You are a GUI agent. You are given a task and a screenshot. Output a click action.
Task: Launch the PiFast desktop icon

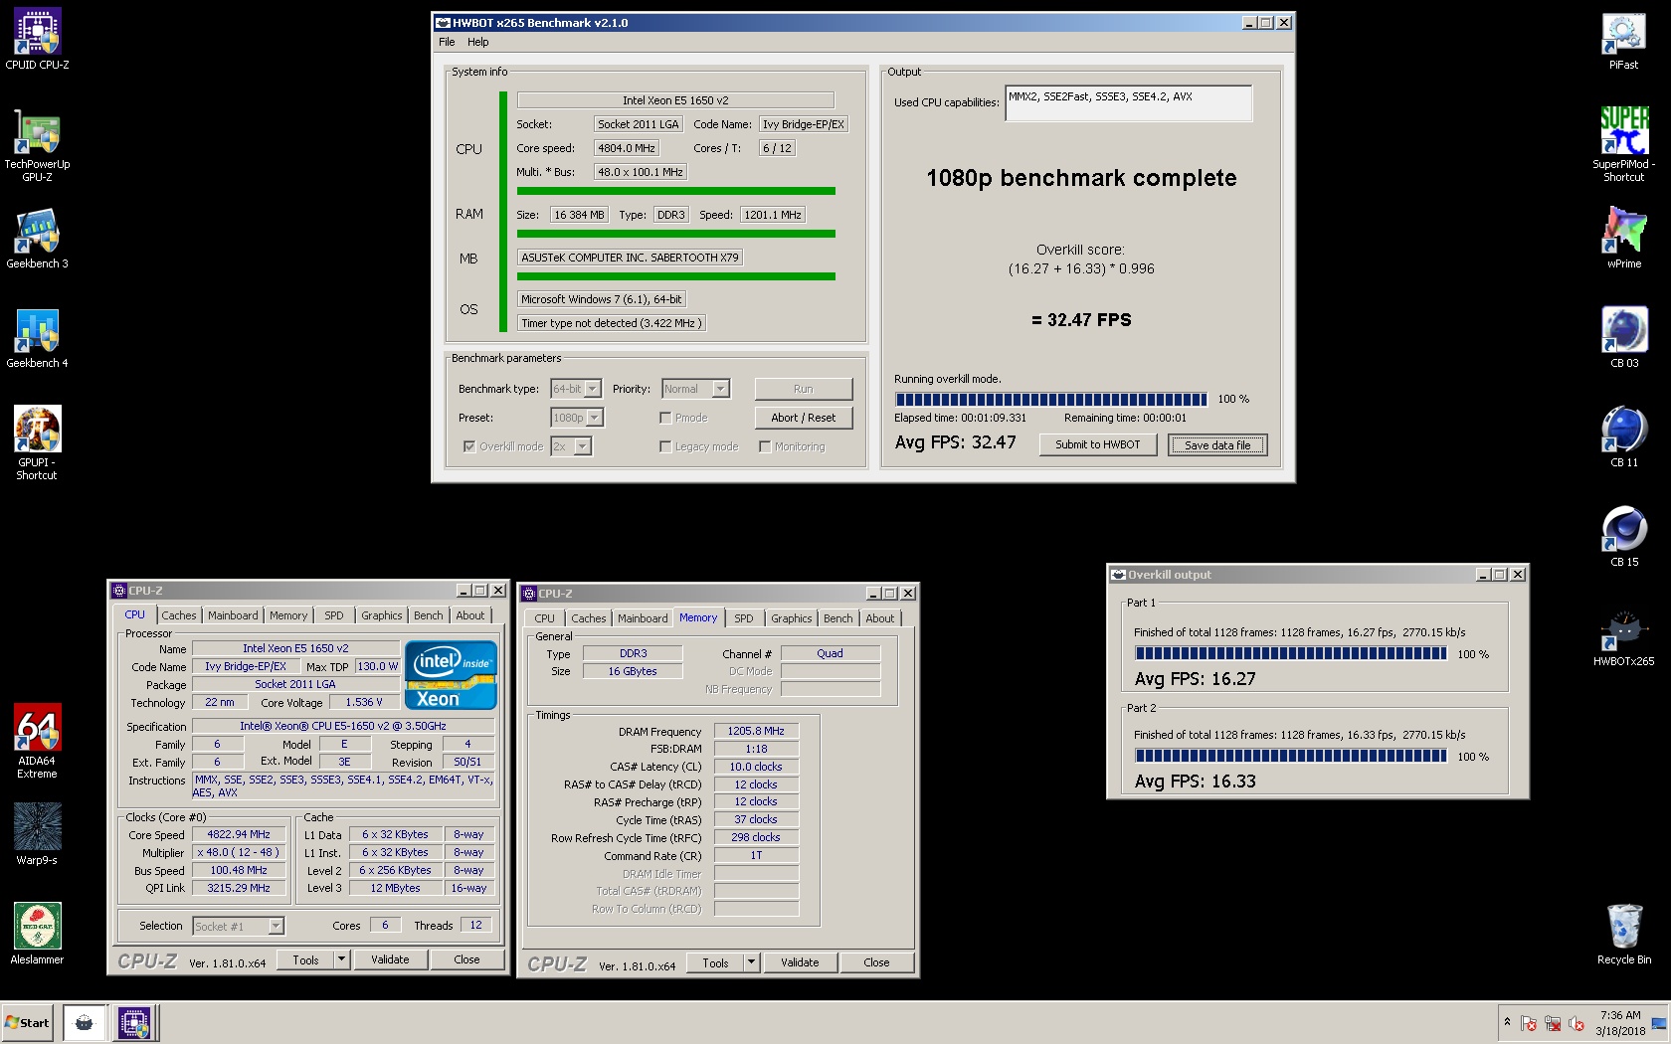coord(1624,40)
